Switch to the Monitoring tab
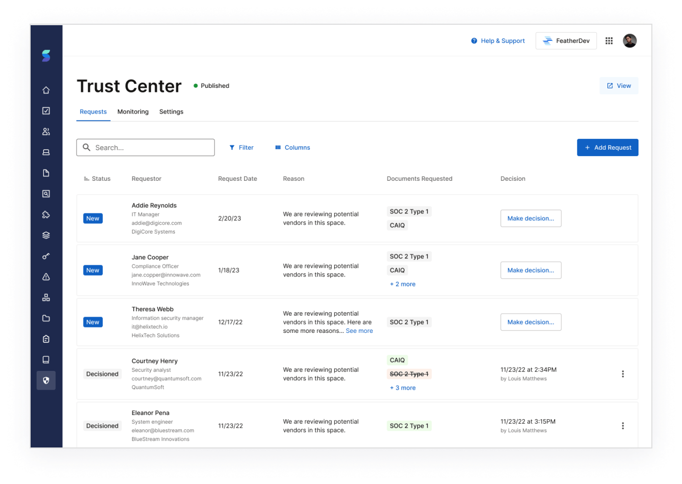This screenshot has height=484, width=682. point(133,112)
